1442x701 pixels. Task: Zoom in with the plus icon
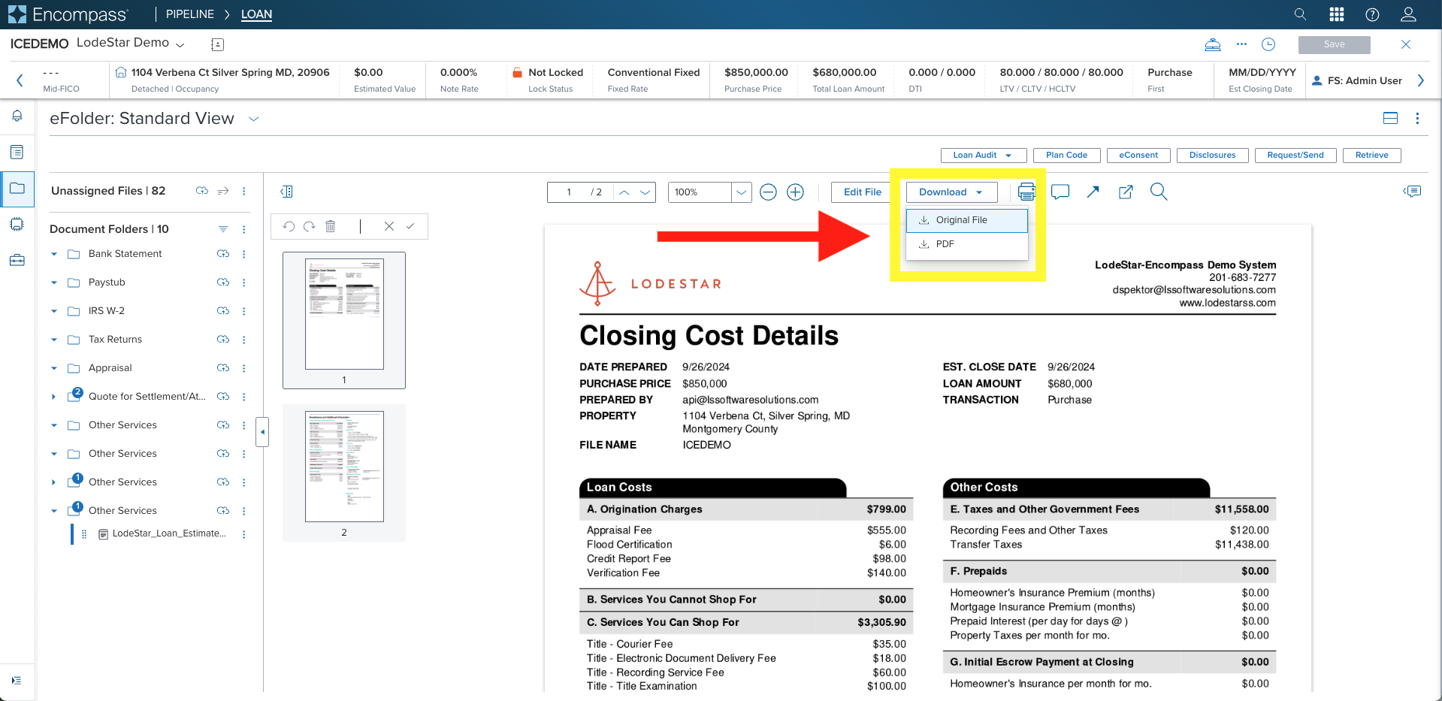tap(795, 192)
